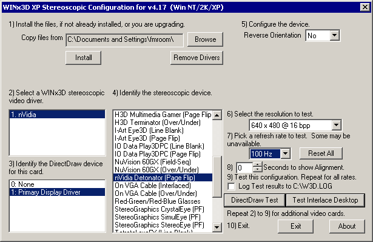Click the device list scrollbar thumb
This screenshot has height=242, width=373.
pyautogui.click(x=217, y=176)
